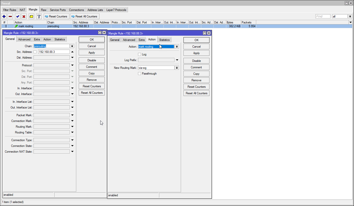
Task: Toggle the Src. Address invert checkbox
Action: click(35, 52)
